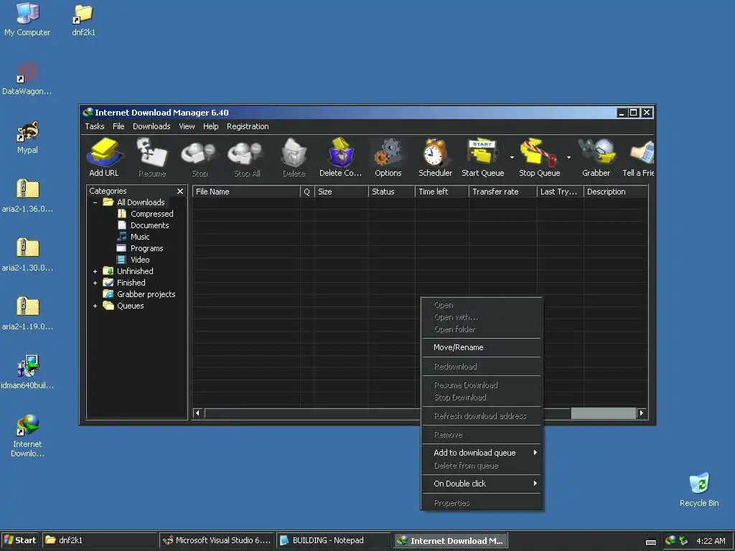
Task: Switch to BUILDING - Notepad taskbar button
Action: pyautogui.click(x=333, y=540)
